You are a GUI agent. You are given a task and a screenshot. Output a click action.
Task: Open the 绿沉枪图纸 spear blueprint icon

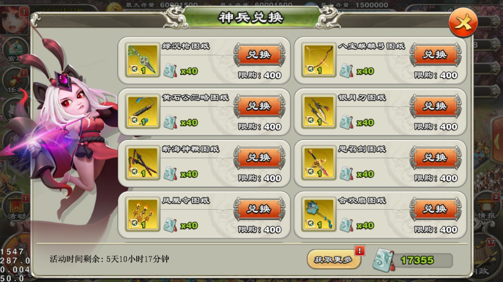coord(142,60)
